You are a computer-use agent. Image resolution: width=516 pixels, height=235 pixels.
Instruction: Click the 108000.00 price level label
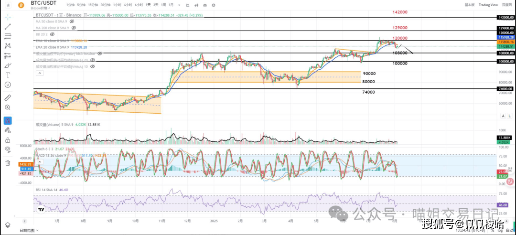click(505, 53)
